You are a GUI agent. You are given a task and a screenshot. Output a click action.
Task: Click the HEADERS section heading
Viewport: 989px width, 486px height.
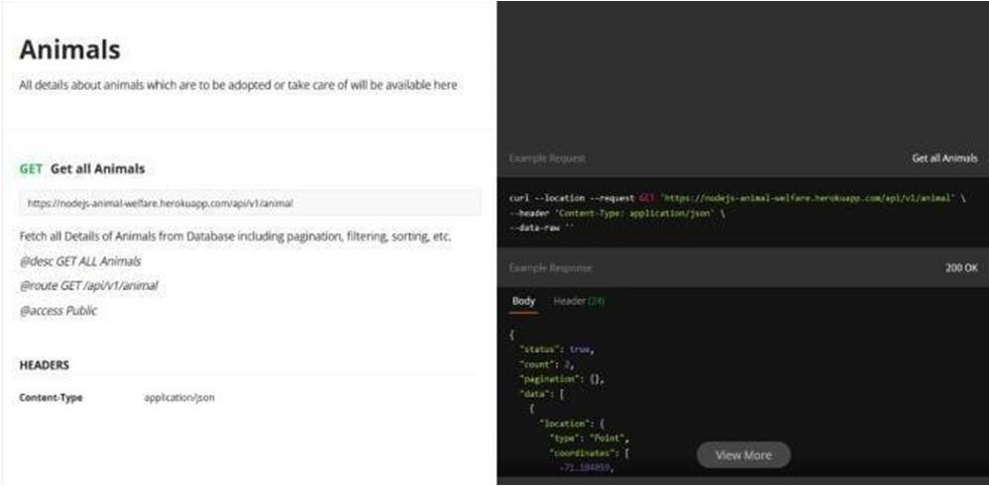point(45,365)
